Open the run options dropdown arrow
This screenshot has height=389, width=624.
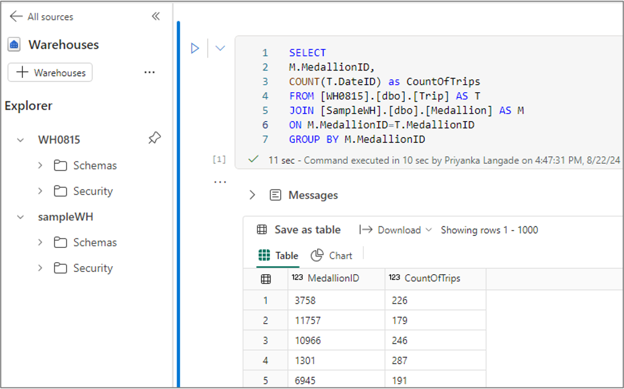pyautogui.click(x=220, y=48)
